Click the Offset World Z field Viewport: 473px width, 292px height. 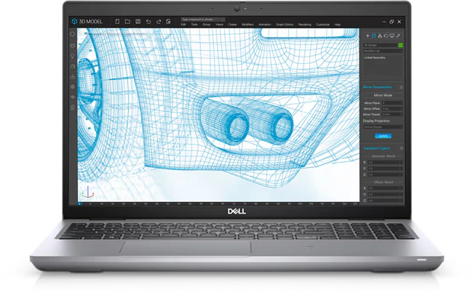(x=385, y=200)
